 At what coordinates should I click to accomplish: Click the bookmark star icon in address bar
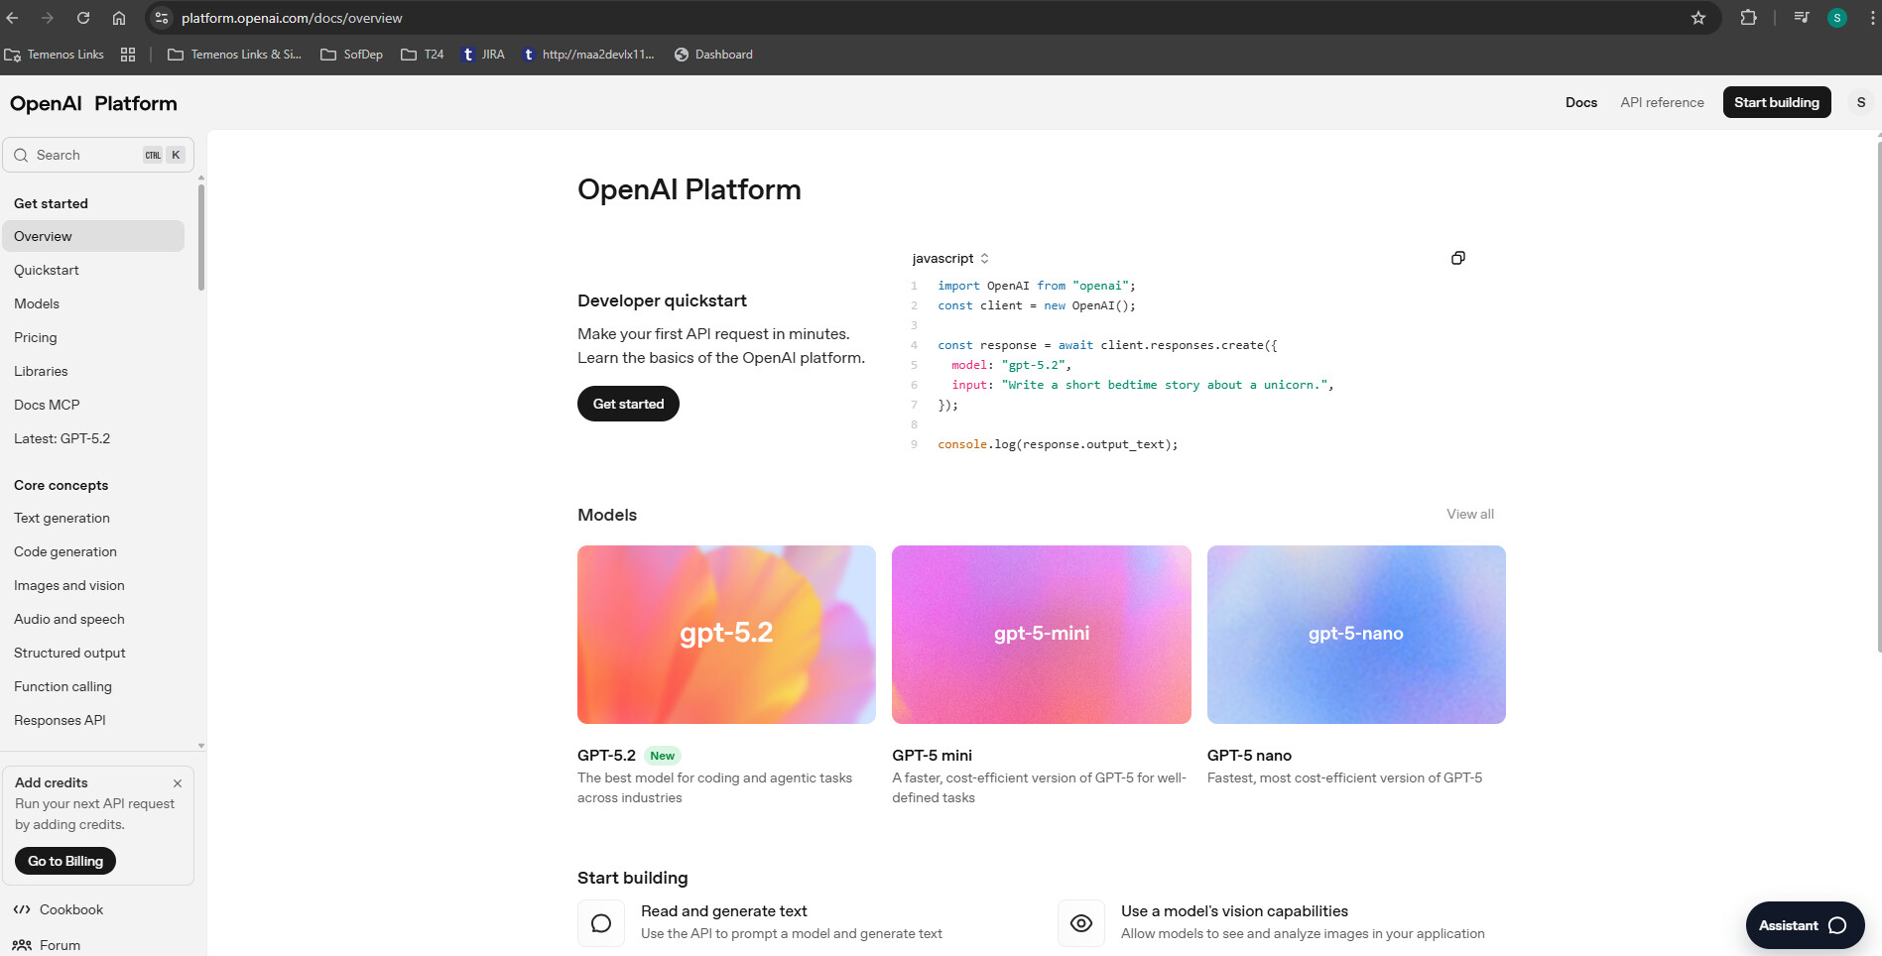click(x=1698, y=18)
